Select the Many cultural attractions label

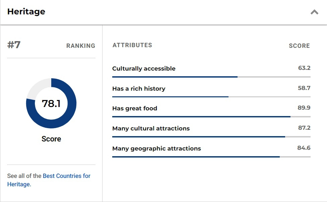pyautogui.click(x=151, y=128)
